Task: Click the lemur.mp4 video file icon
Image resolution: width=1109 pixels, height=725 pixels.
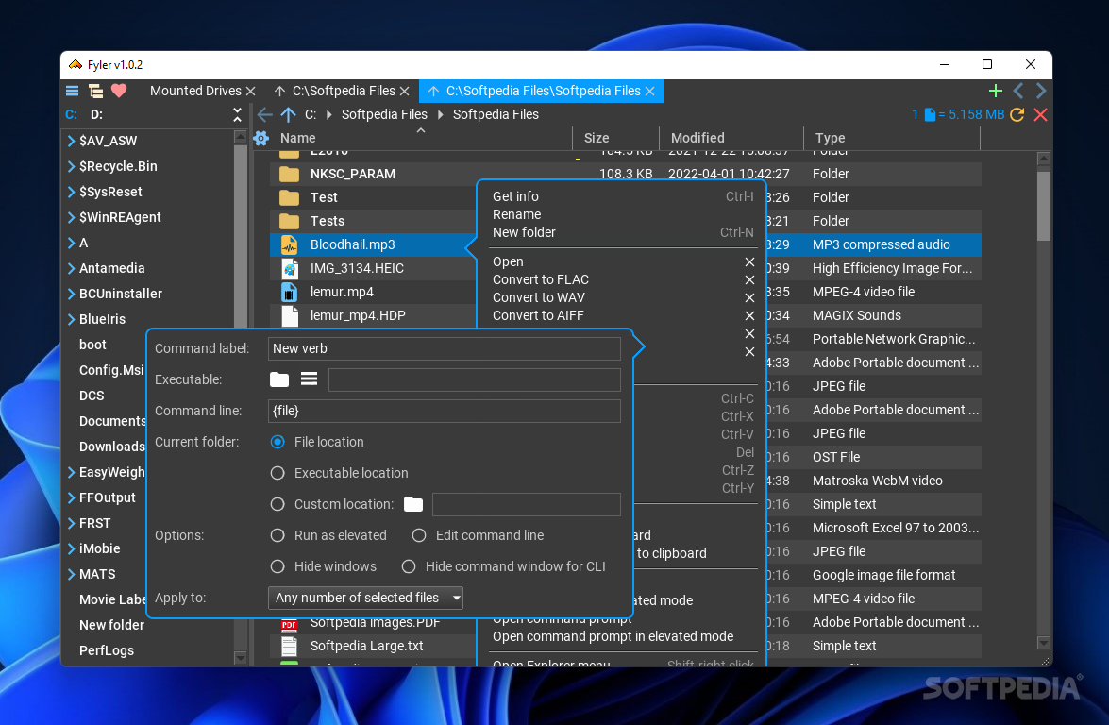Action: [x=289, y=292]
